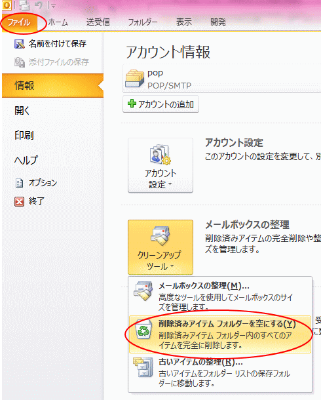321x400 pixels.
Task: Click the メールボックスの整理 section heading
Action: [x=248, y=224]
